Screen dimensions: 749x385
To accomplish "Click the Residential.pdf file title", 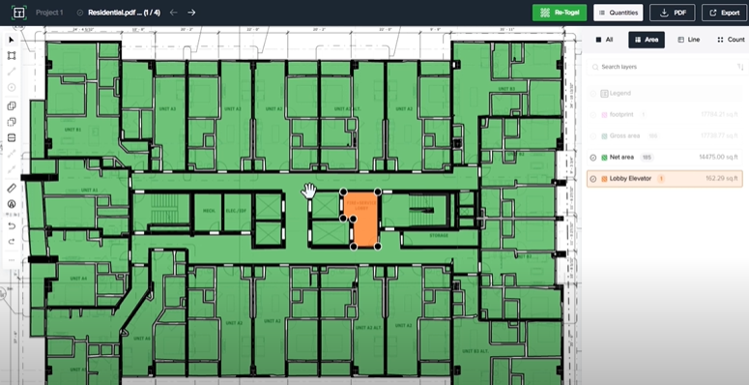I will [124, 13].
